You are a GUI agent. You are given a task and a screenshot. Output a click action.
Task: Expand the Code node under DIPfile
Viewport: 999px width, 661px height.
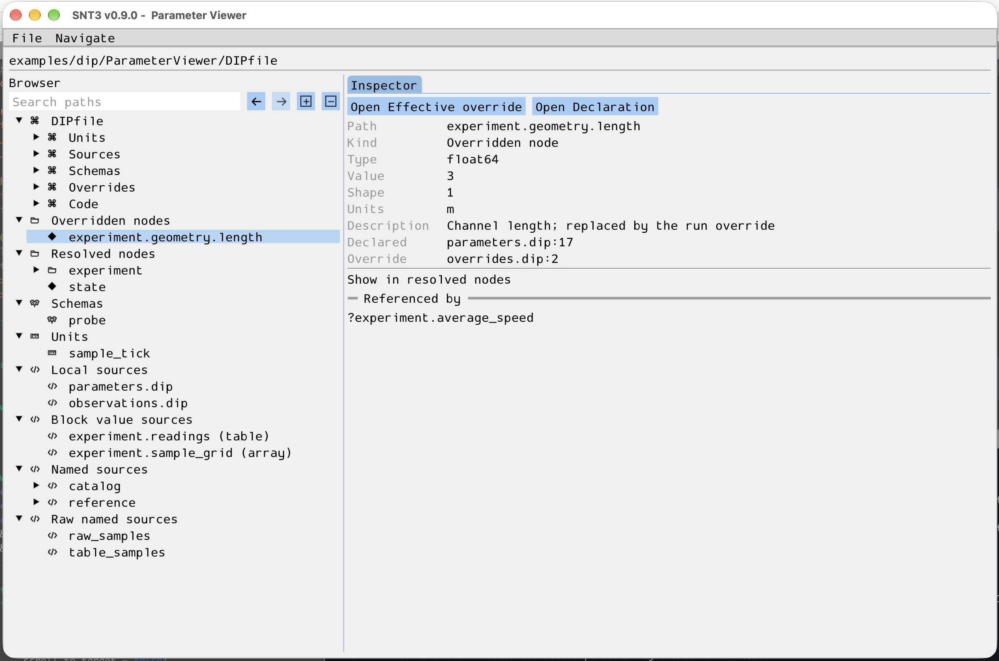(x=36, y=203)
